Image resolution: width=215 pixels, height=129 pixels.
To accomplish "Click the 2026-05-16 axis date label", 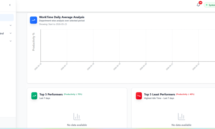I will pos(38,67).
